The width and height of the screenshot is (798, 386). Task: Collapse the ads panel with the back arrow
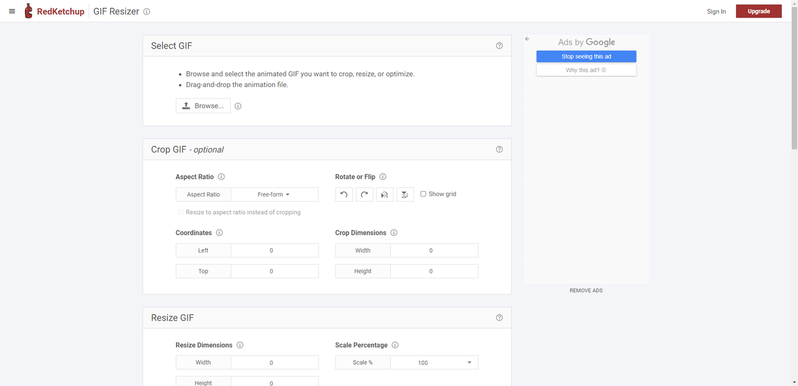pyautogui.click(x=527, y=39)
